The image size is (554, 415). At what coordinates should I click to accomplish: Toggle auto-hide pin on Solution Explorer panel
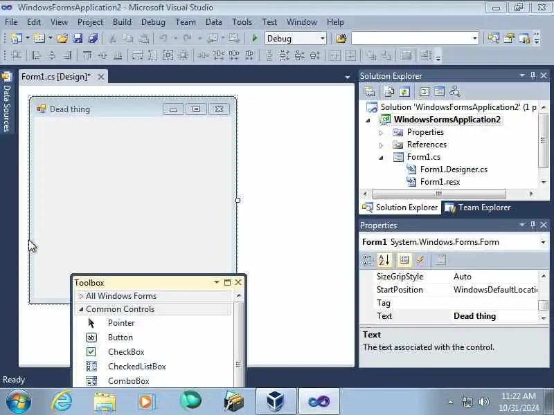tap(533, 75)
